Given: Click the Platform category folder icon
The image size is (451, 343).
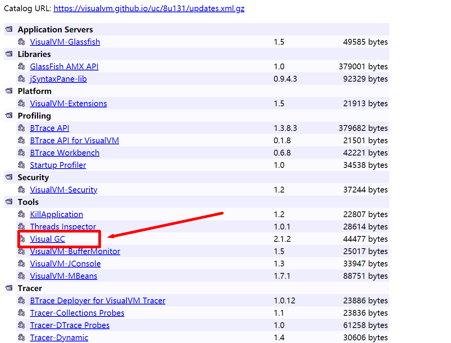Looking at the screenshot, I should click(x=9, y=91).
